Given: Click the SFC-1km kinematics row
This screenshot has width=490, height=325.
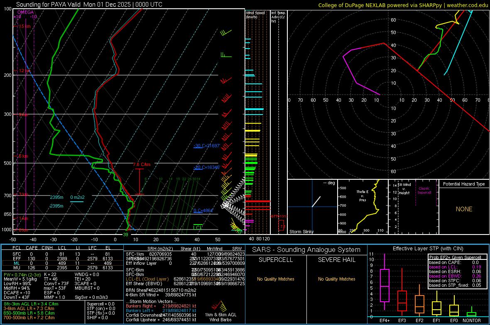Looking at the screenshot, I should tap(185, 254).
